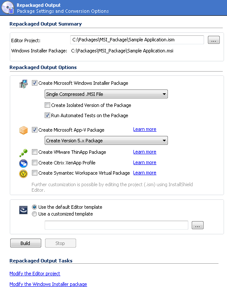Open Learn more link for Citrix XenApp

pos(145,163)
